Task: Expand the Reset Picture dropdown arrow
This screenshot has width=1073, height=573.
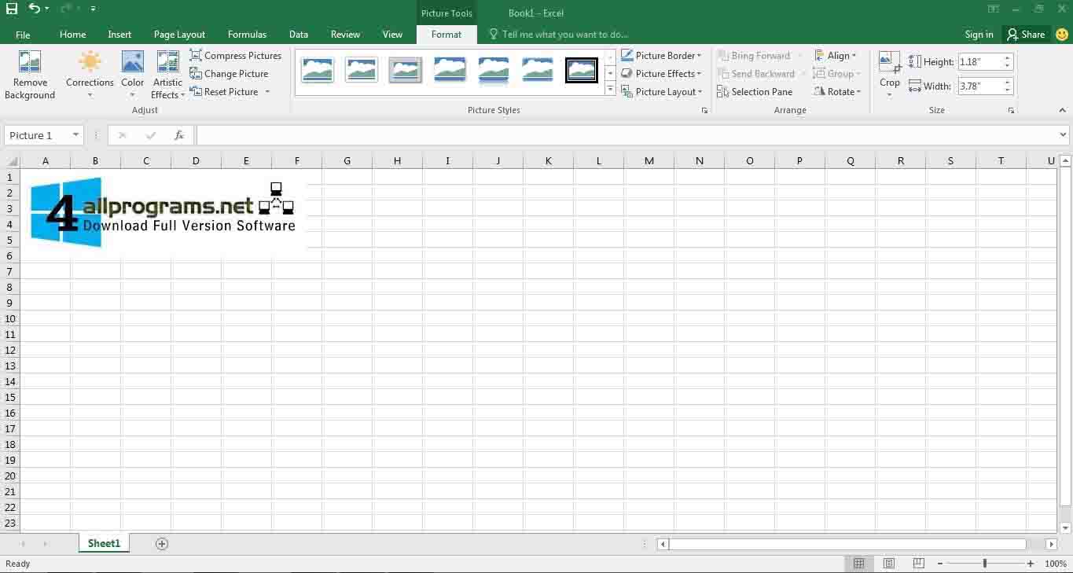Action: click(x=267, y=92)
